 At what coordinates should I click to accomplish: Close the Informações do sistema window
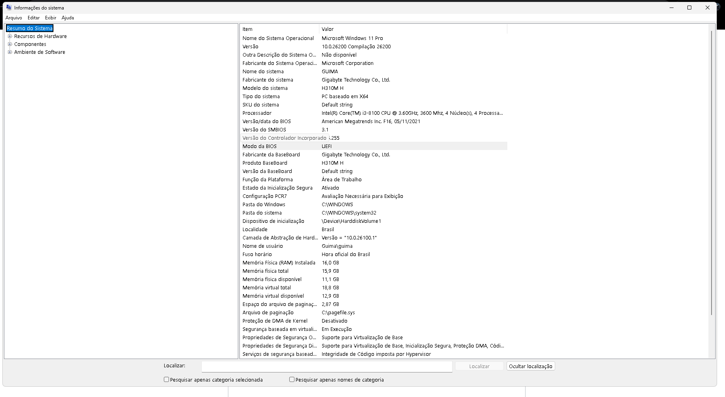[708, 8]
